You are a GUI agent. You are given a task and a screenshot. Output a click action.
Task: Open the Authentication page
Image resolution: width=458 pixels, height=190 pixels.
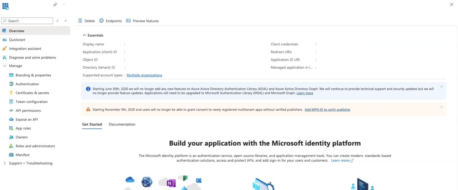coord(27,84)
